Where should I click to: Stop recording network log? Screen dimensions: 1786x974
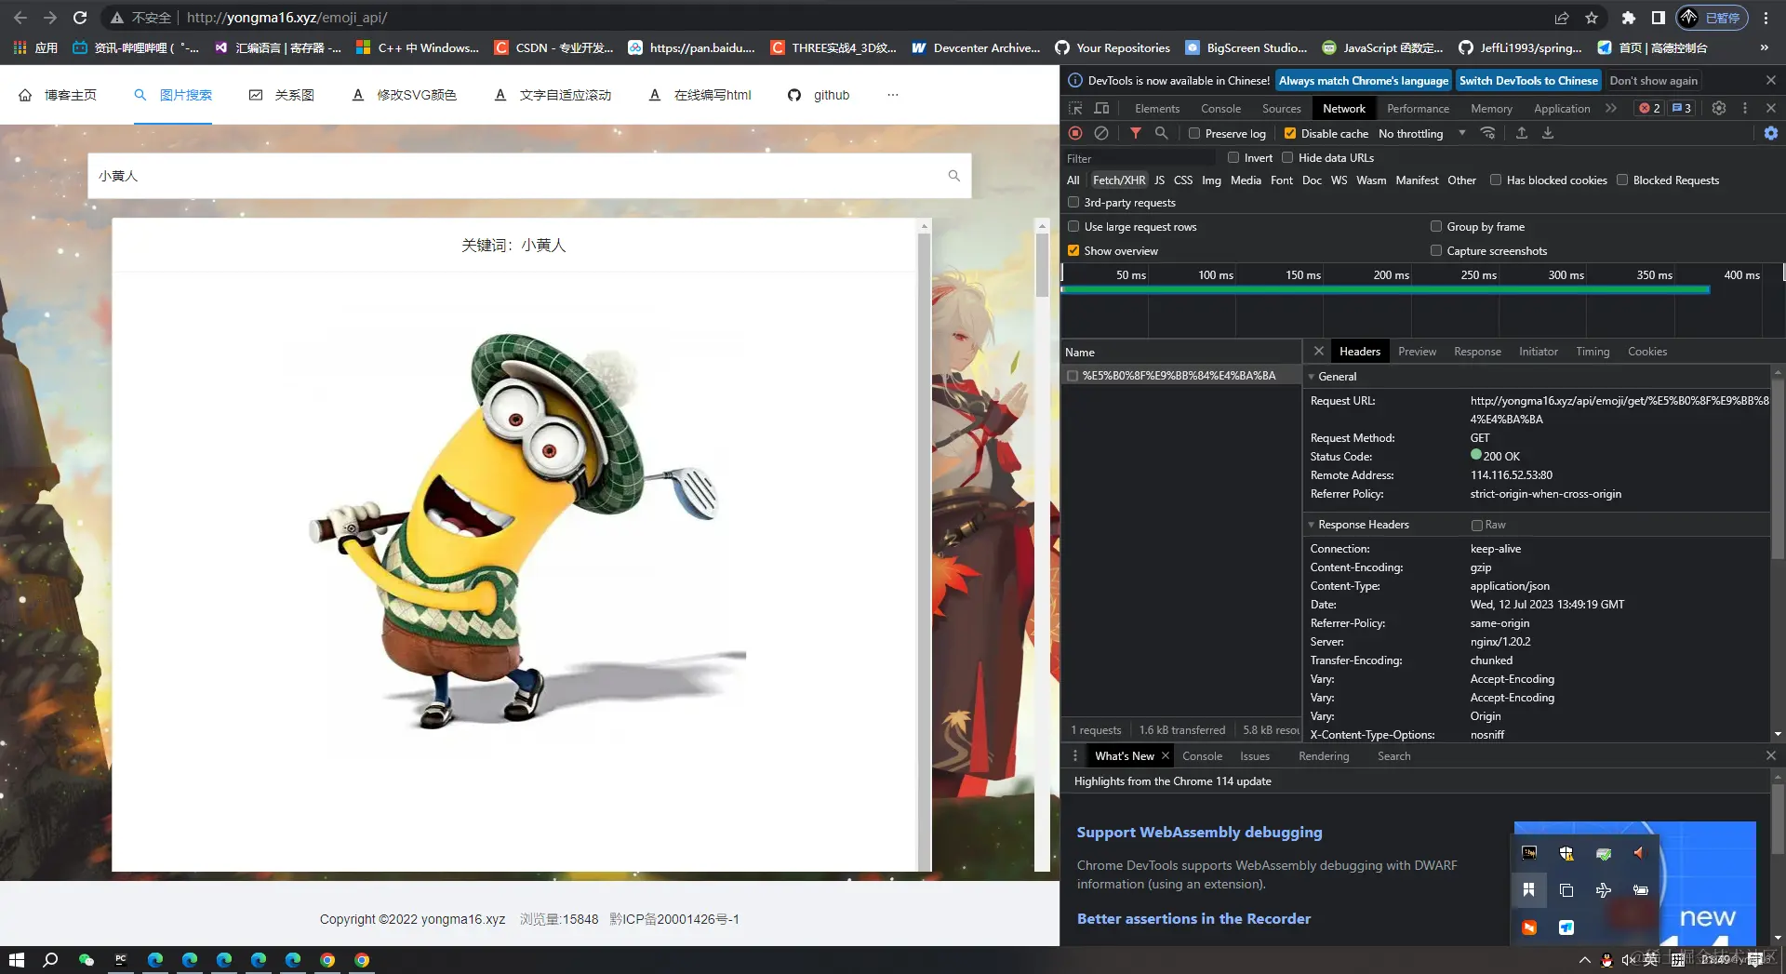(x=1075, y=134)
